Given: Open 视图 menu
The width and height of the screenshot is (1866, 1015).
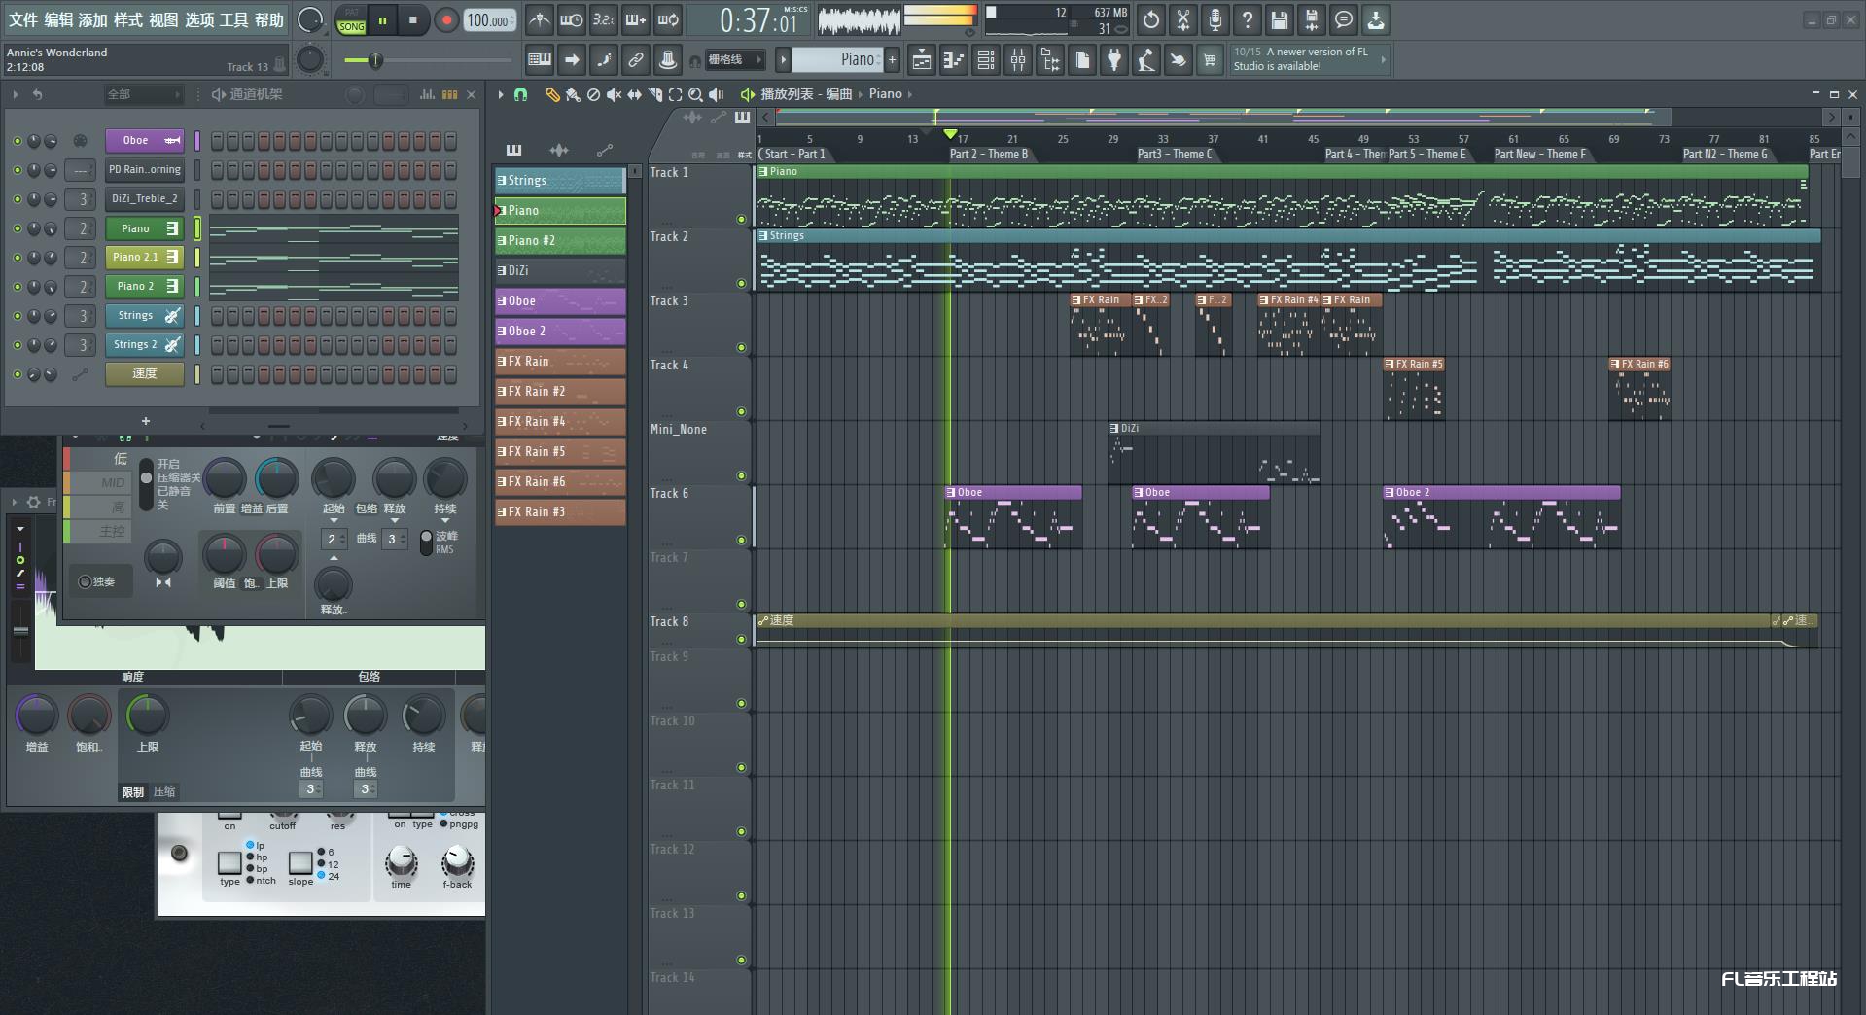Looking at the screenshot, I should tap(163, 19).
